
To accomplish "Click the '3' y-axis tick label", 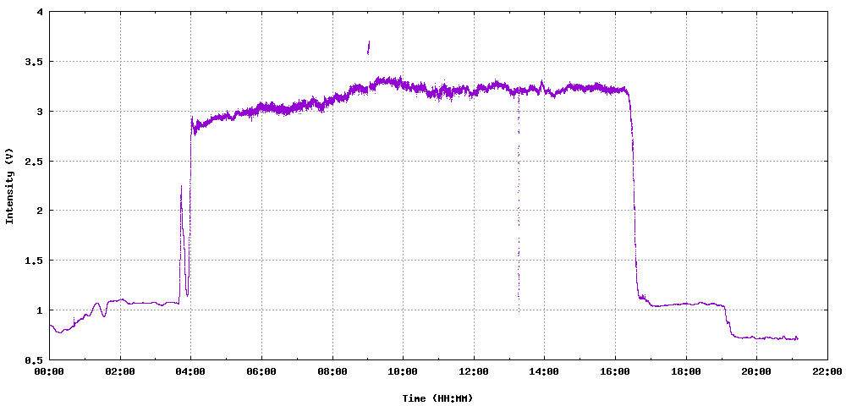I will (x=41, y=112).
